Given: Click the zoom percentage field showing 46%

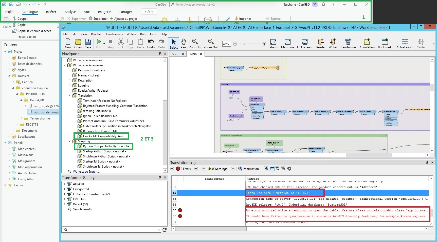Looking at the screenshot, I should click(226, 44).
